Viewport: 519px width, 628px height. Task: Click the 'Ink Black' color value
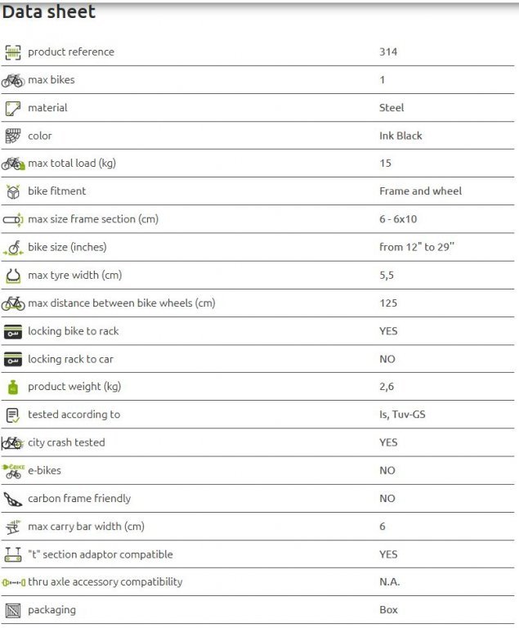(x=400, y=136)
